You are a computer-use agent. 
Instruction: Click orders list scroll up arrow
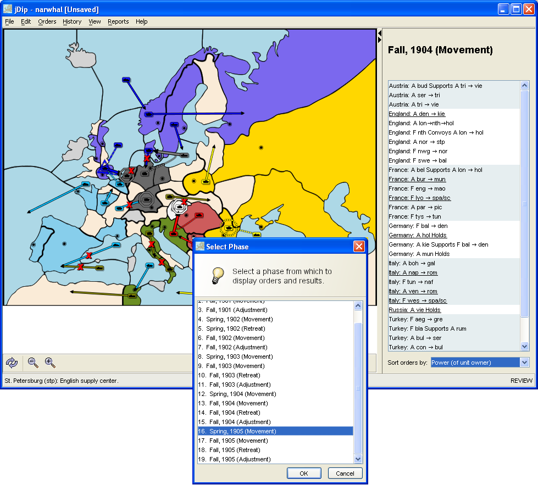(524, 85)
